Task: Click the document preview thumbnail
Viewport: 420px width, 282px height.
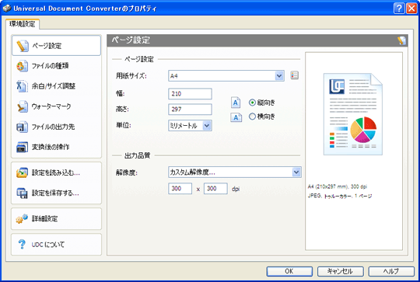Action: pos(353,114)
